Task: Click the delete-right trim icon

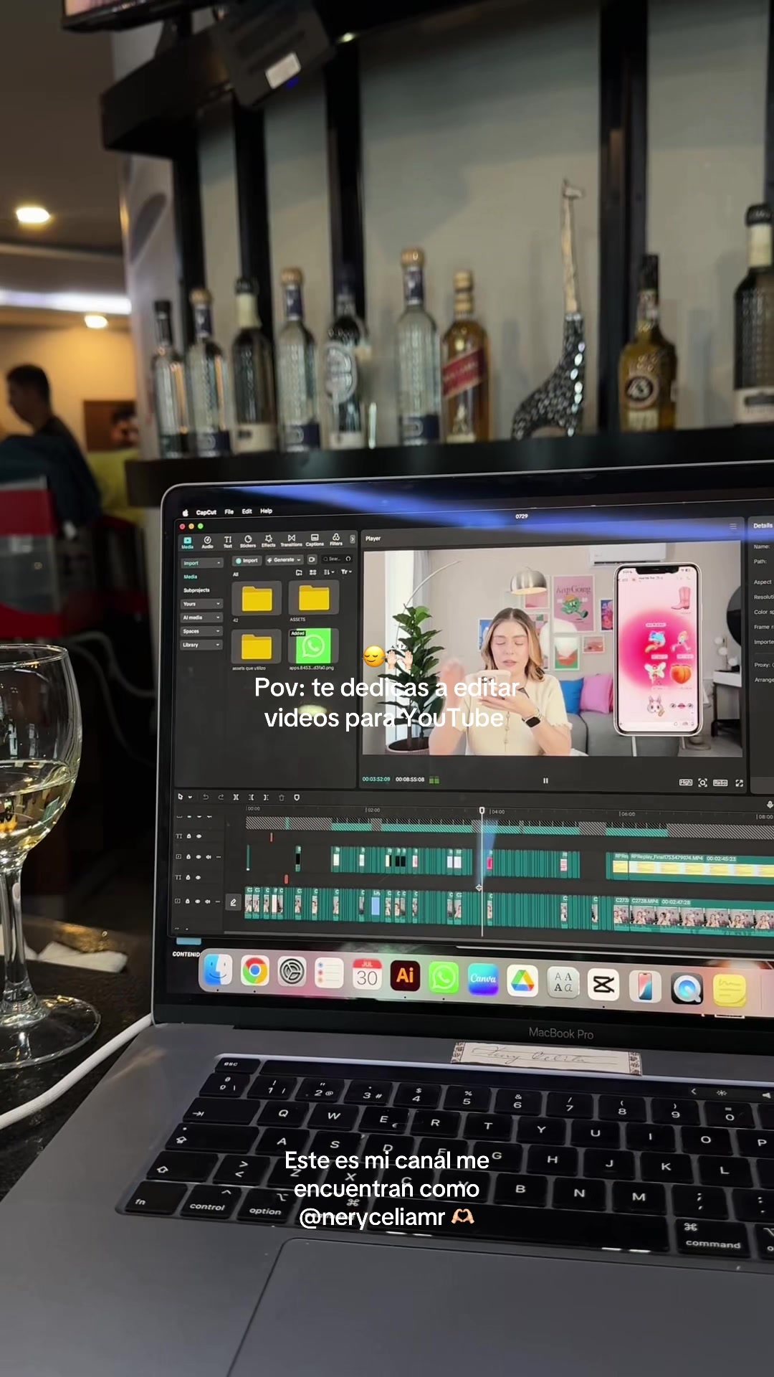Action: [x=266, y=797]
